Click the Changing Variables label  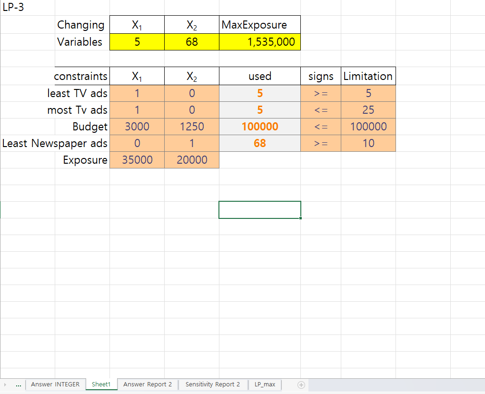click(81, 33)
